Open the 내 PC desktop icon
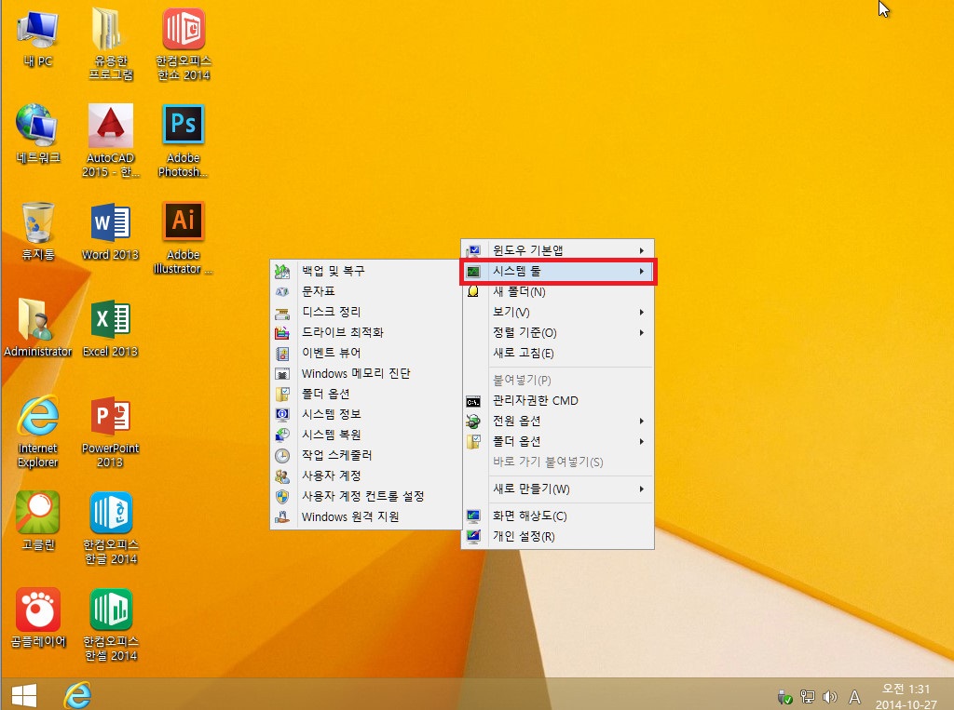Screen dimensions: 954x710 tap(37, 38)
